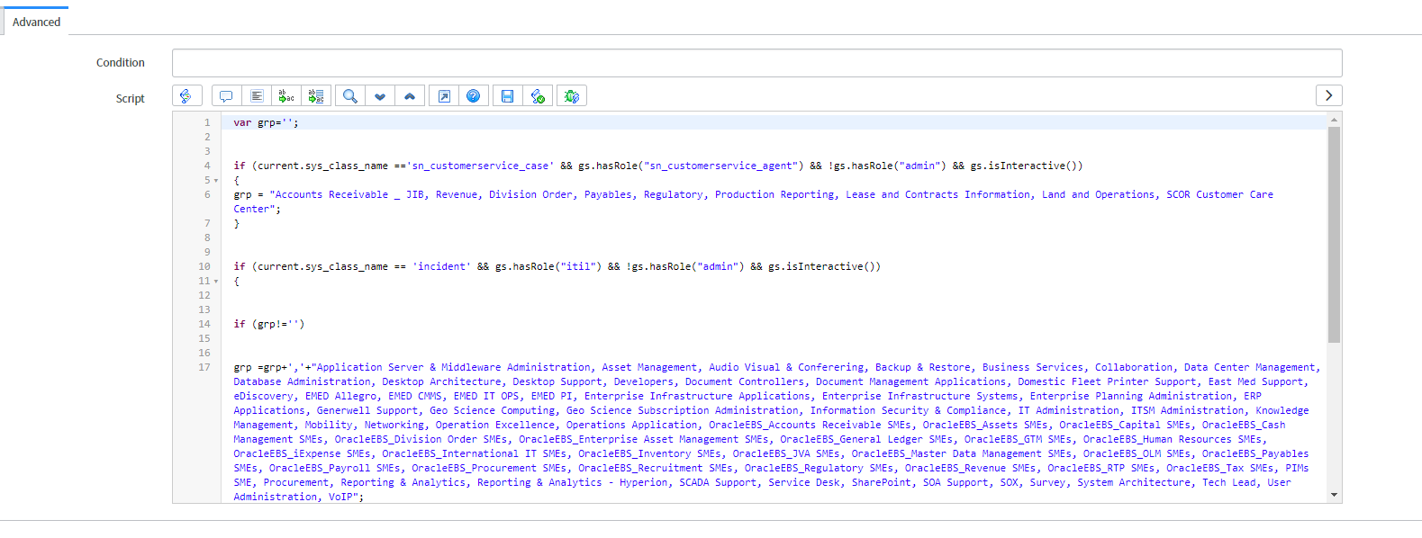This screenshot has height=538, width=1422.
Task: Collapse code fold arrow at line 11
Action: (x=216, y=282)
